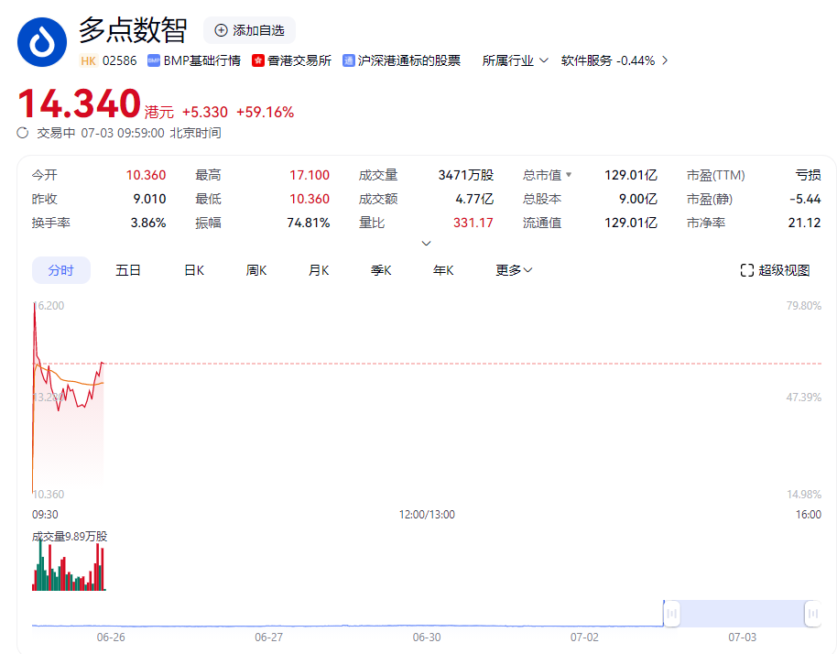Switch to the 季K chart tab
Screen dimensions: 837x654
click(x=381, y=270)
